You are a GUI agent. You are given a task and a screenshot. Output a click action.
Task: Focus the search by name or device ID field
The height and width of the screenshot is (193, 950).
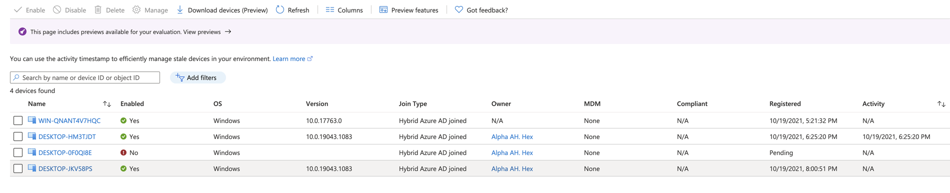click(x=85, y=77)
